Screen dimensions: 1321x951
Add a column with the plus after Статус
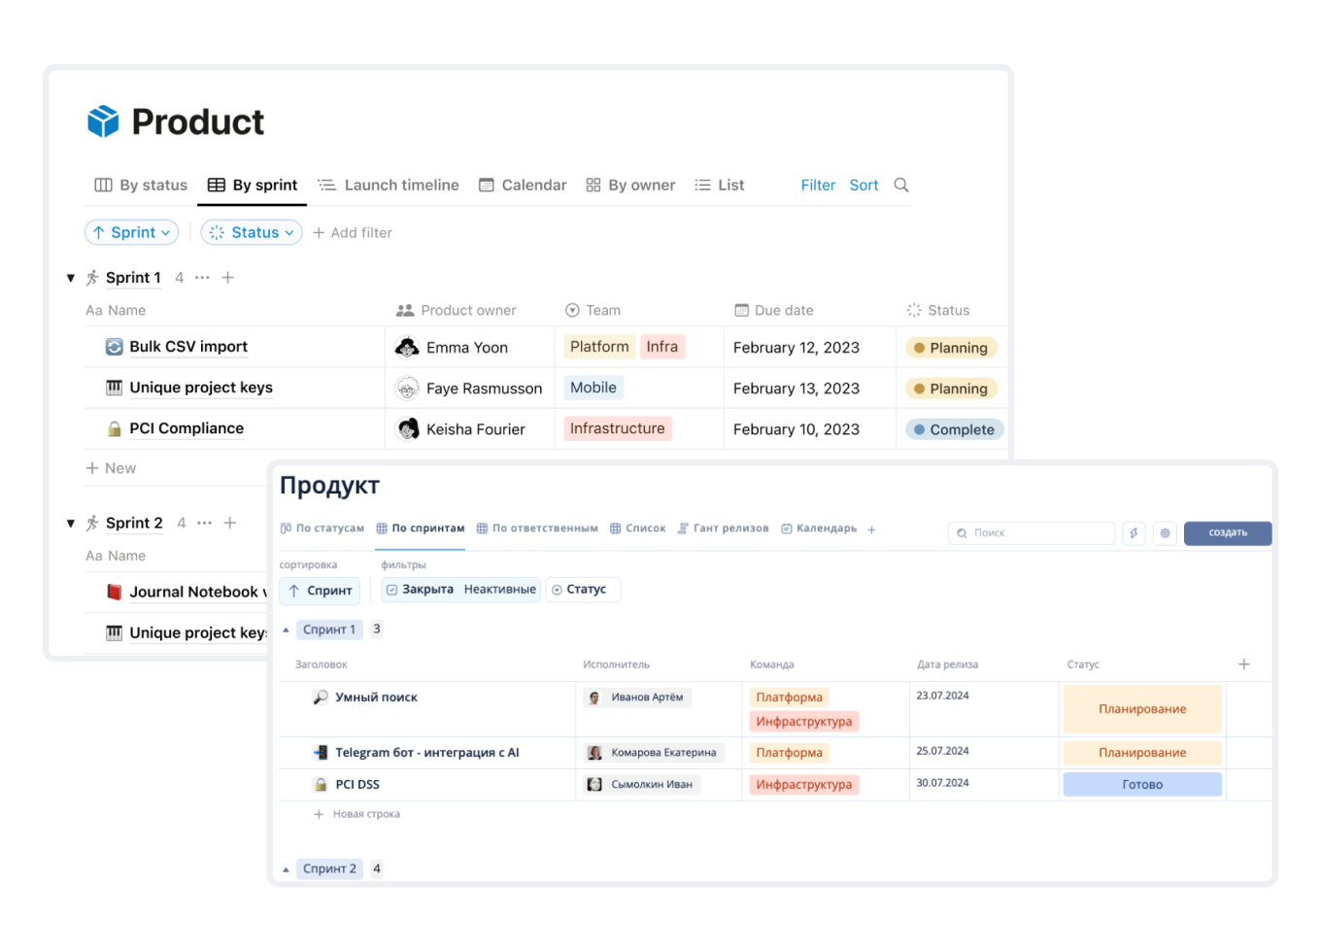(1243, 664)
